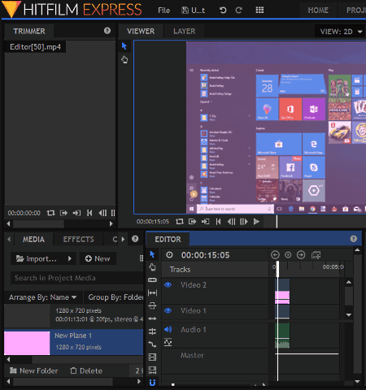The width and height of the screenshot is (366, 390).
Task: Set the In point in the Trimmer
Action: tap(63, 213)
